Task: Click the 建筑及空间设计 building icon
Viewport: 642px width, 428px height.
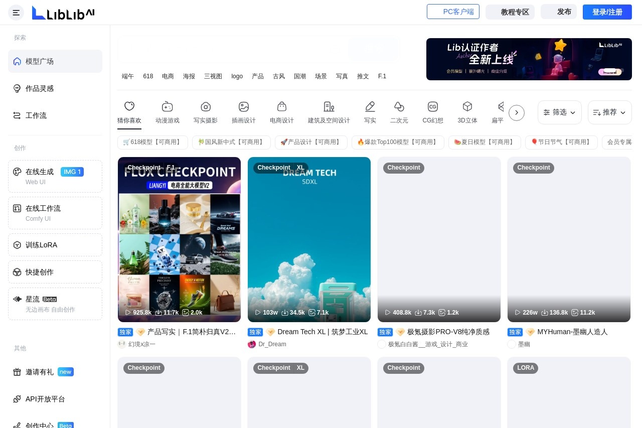Action: 329,106
